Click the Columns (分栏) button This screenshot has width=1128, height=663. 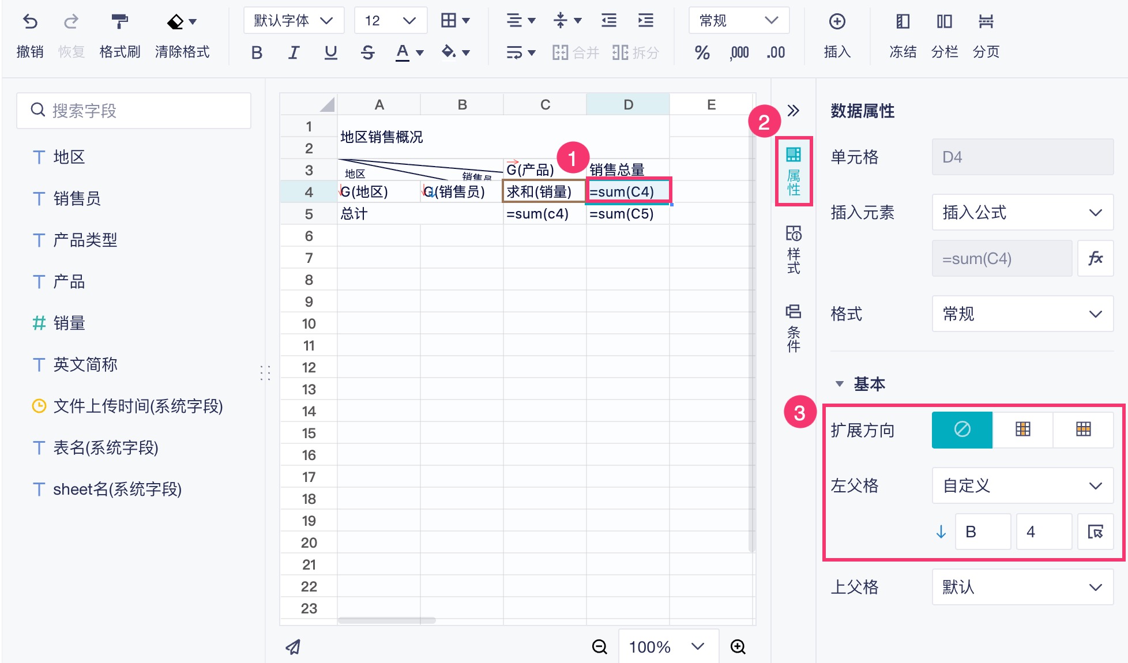click(944, 22)
